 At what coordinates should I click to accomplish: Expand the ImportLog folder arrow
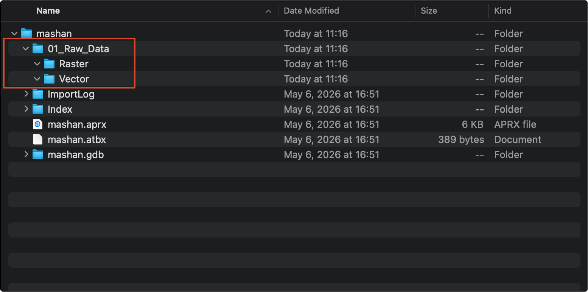pyautogui.click(x=26, y=94)
